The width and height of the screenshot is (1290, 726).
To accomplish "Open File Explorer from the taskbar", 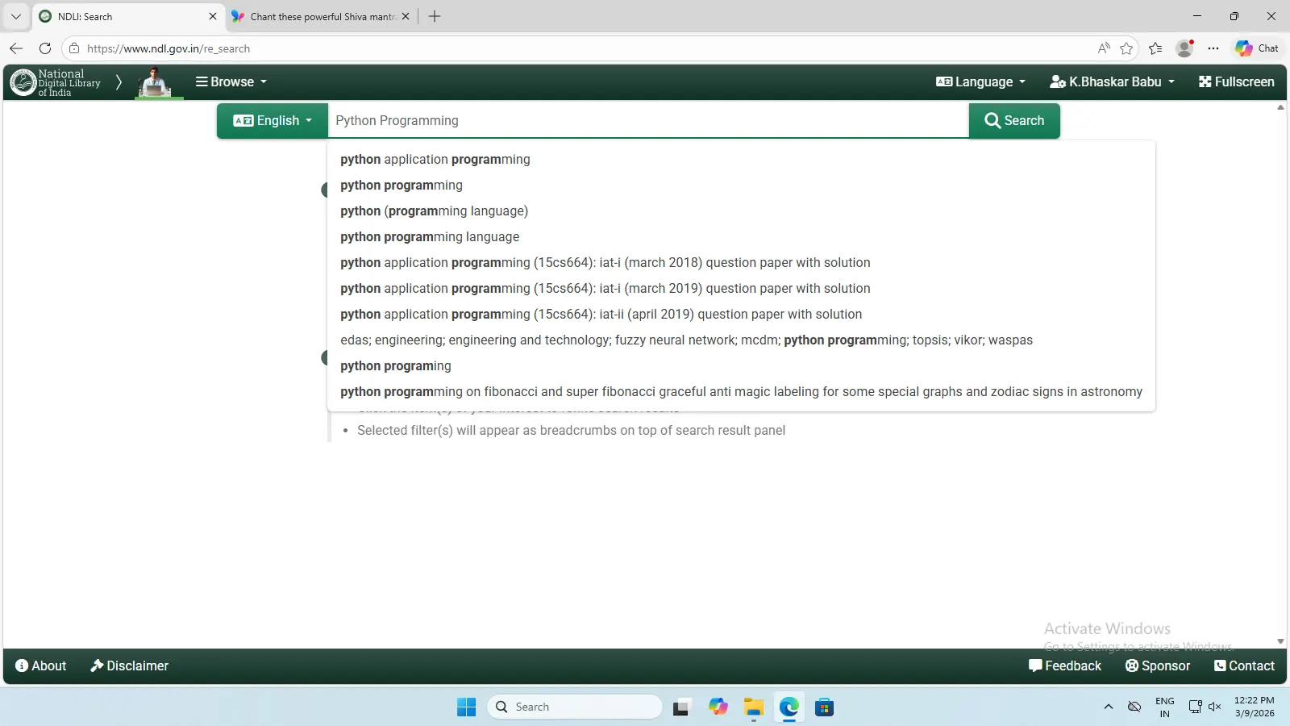I will (x=753, y=707).
